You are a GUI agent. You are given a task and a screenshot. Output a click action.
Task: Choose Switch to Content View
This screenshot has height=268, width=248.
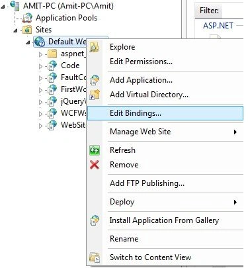click(x=165, y=257)
